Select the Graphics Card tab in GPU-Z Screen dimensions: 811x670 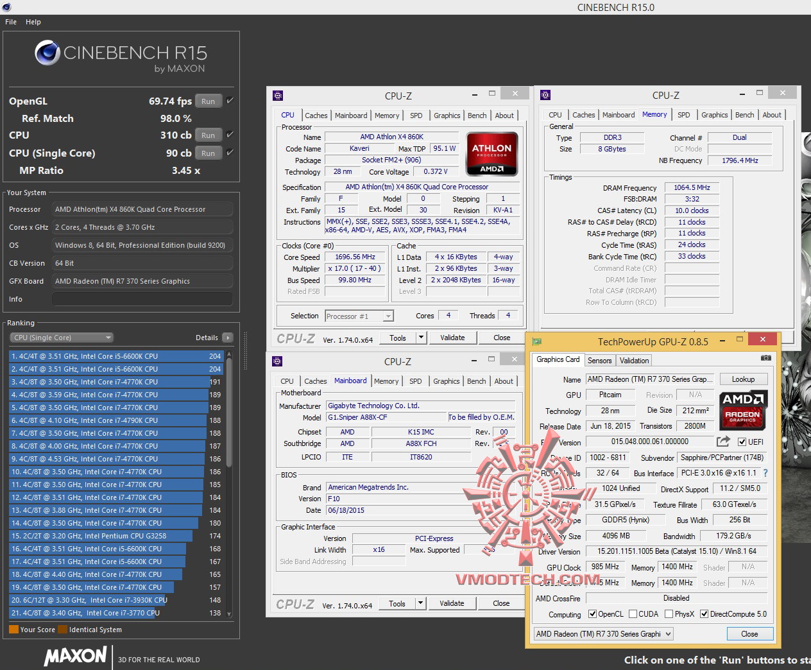coord(558,359)
